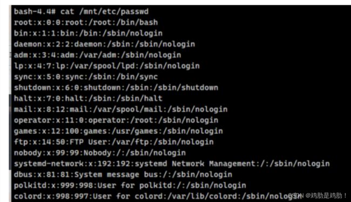Click the FTP User entry line
The image size is (351, 202).
[114, 142]
